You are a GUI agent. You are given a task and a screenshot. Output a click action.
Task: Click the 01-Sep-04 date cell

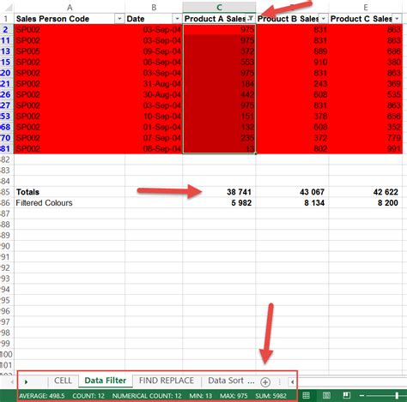point(154,127)
